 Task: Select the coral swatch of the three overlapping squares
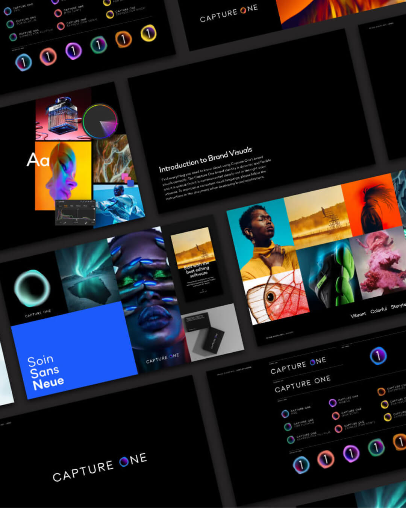(127, 179)
